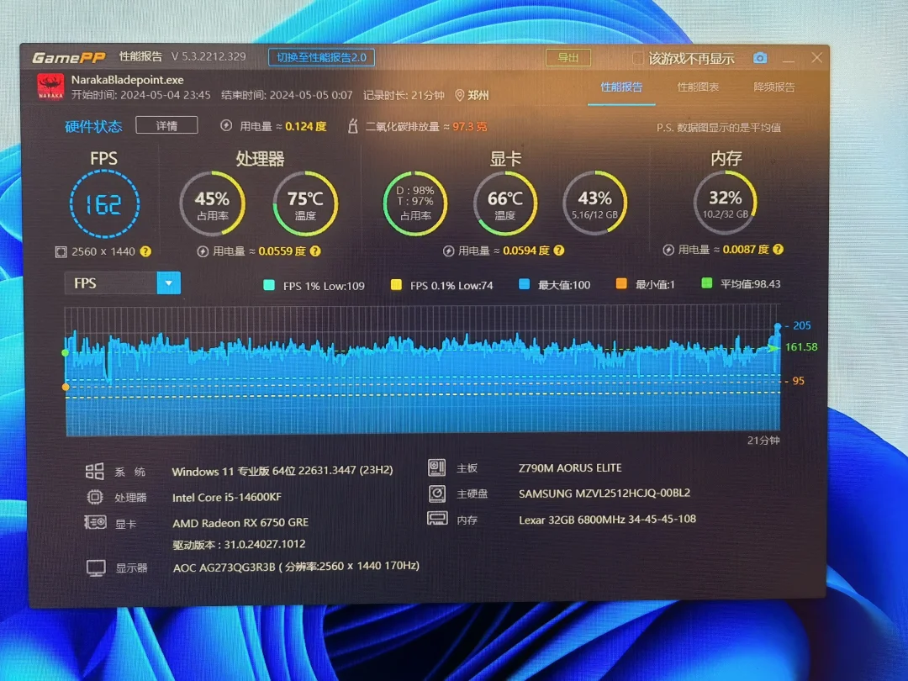Click the Windows 11 专业版 64位 text
The height and width of the screenshot is (681, 908).
pos(282,470)
